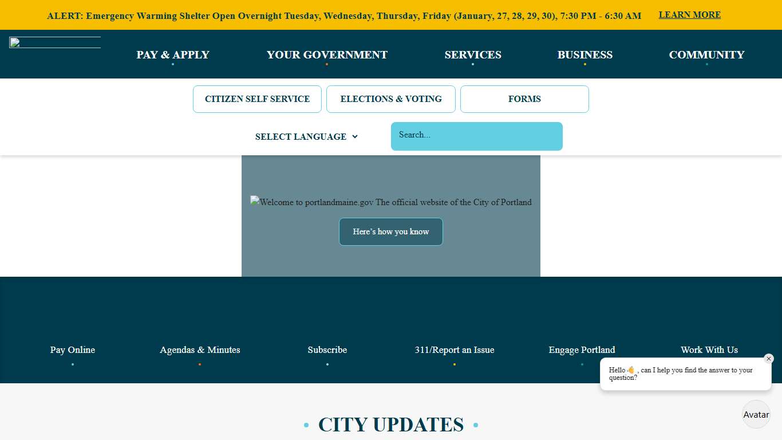
Task: Open 311/Report an Issue
Action: pyautogui.click(x=455, y=349)
